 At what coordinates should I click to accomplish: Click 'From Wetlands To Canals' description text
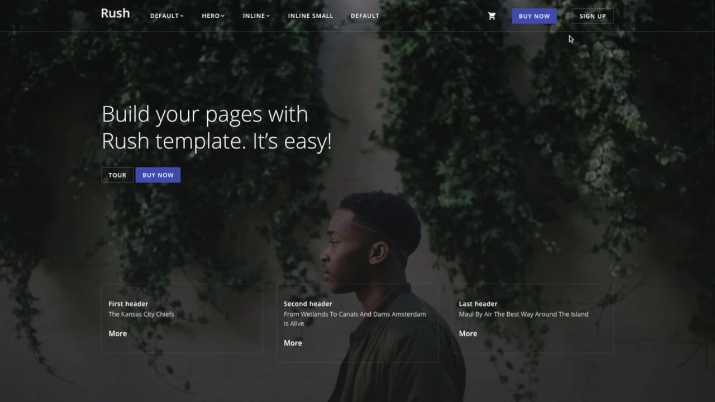click(355, 319)
